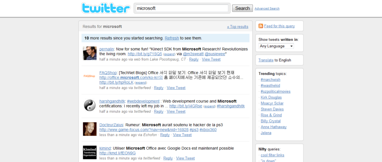Expand the i4GRse short link
The image size is (382, 162).
coord(210,107)
